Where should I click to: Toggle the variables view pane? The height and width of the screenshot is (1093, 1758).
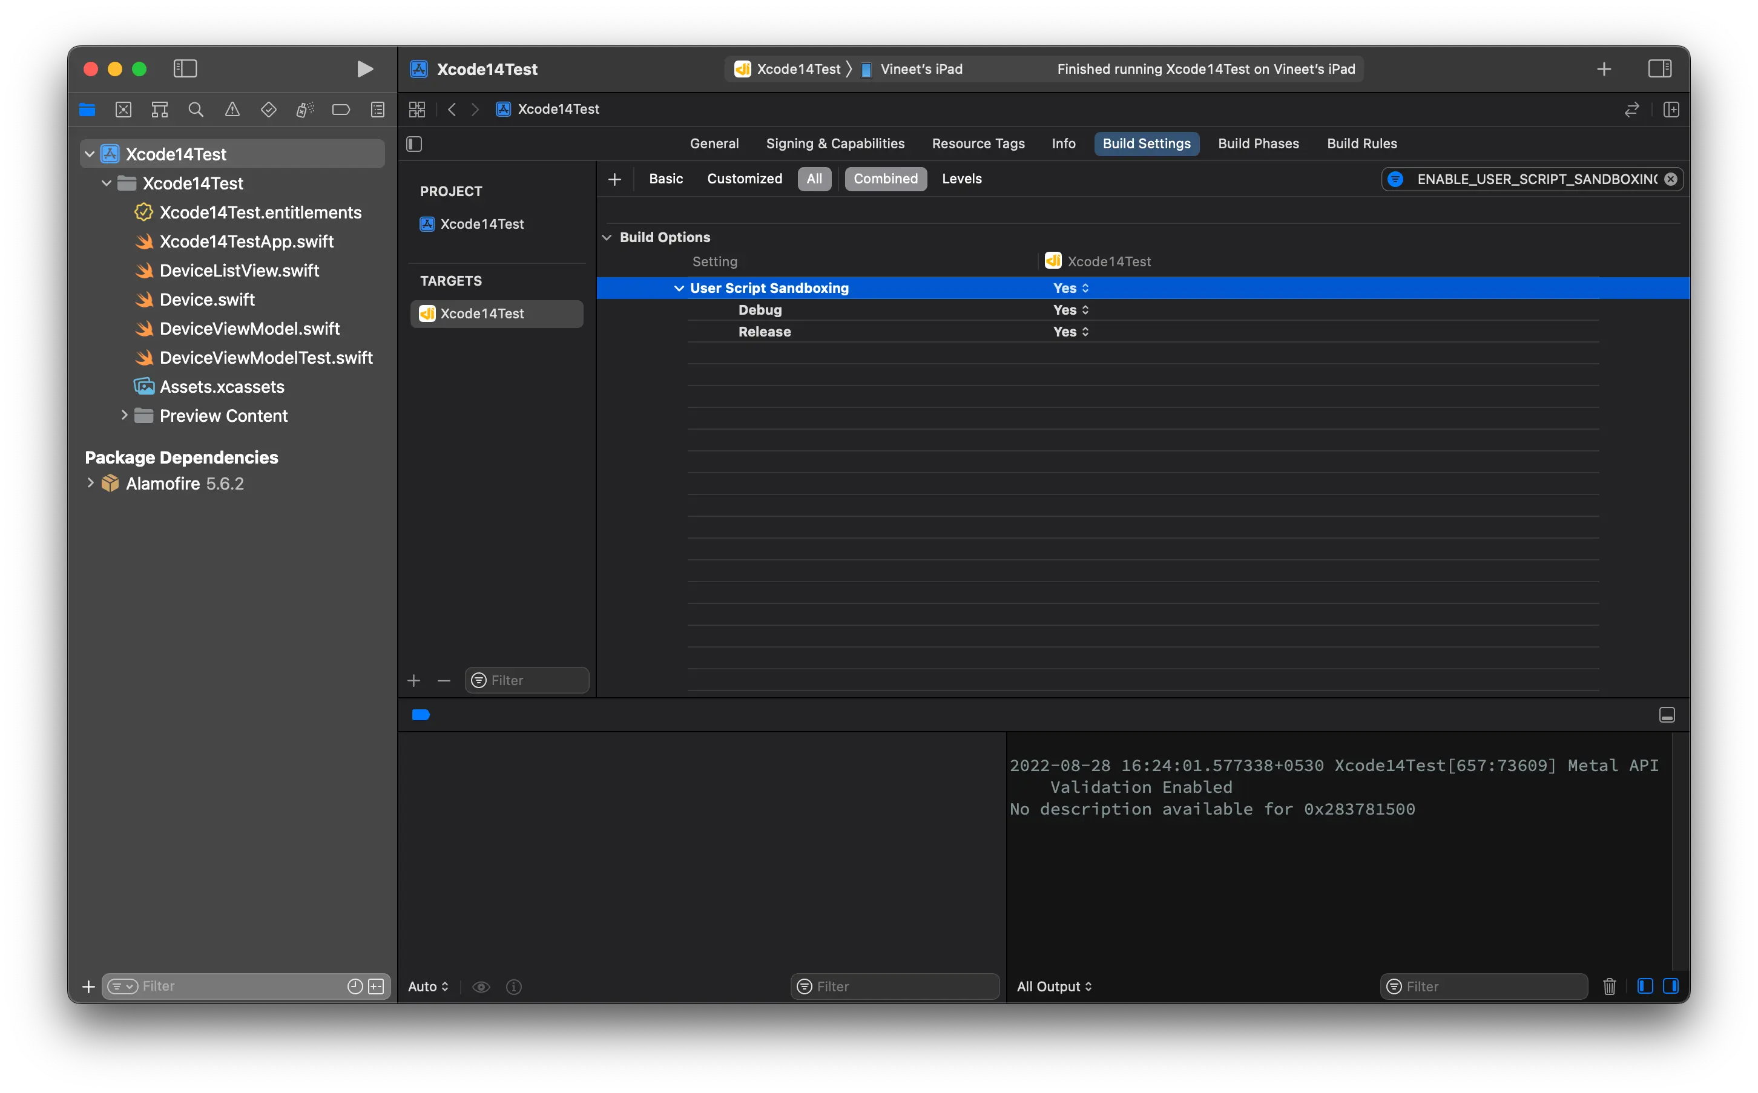click(1645, 986)
